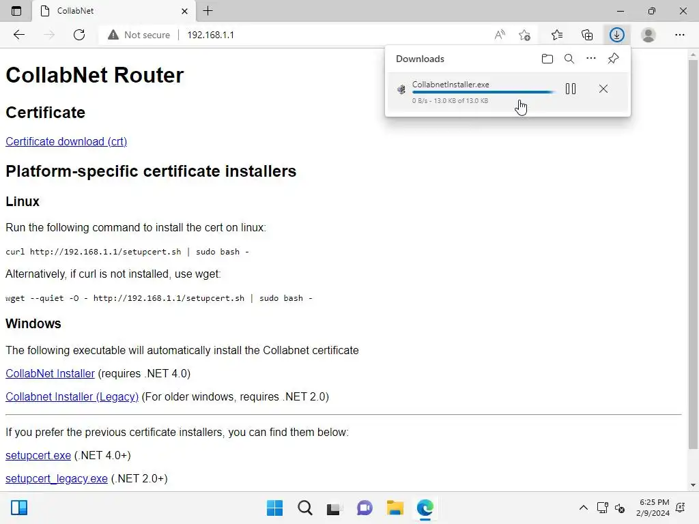Pause the CollabnetInstaller.exe download
Screen dimensions: 699x524
(571, 89)
